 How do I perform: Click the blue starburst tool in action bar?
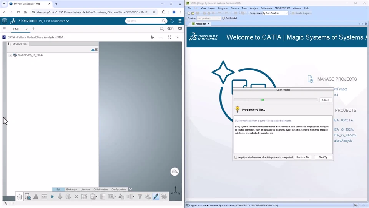pyautogui.click(x=52, y=196)
